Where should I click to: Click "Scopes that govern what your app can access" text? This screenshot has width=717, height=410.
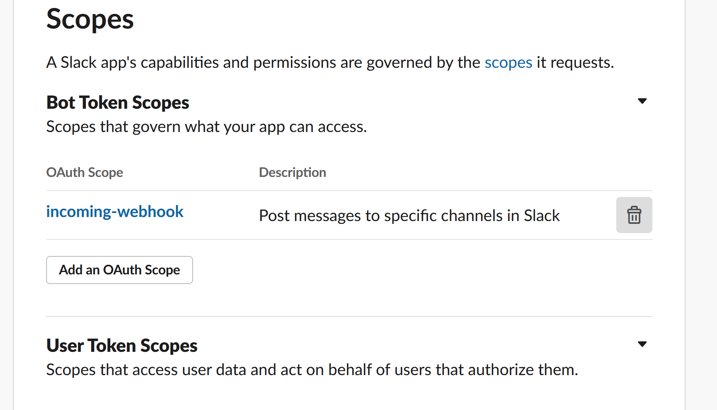click(x=206, y=127)
